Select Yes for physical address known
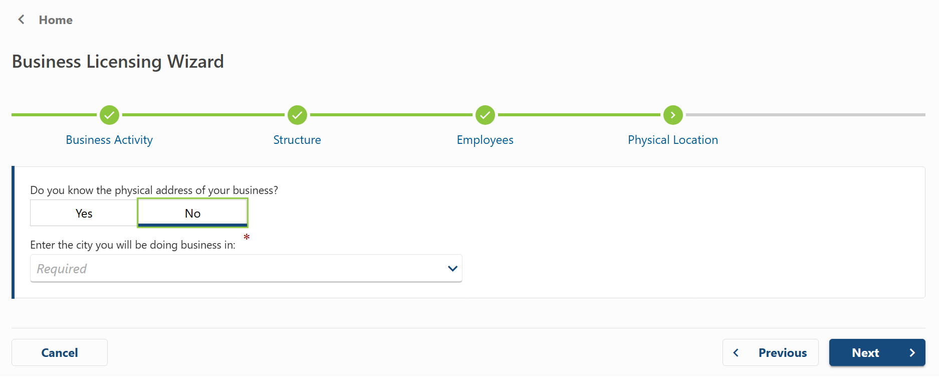The height and width of the screenshot is (387, 939). click(84, 214)
